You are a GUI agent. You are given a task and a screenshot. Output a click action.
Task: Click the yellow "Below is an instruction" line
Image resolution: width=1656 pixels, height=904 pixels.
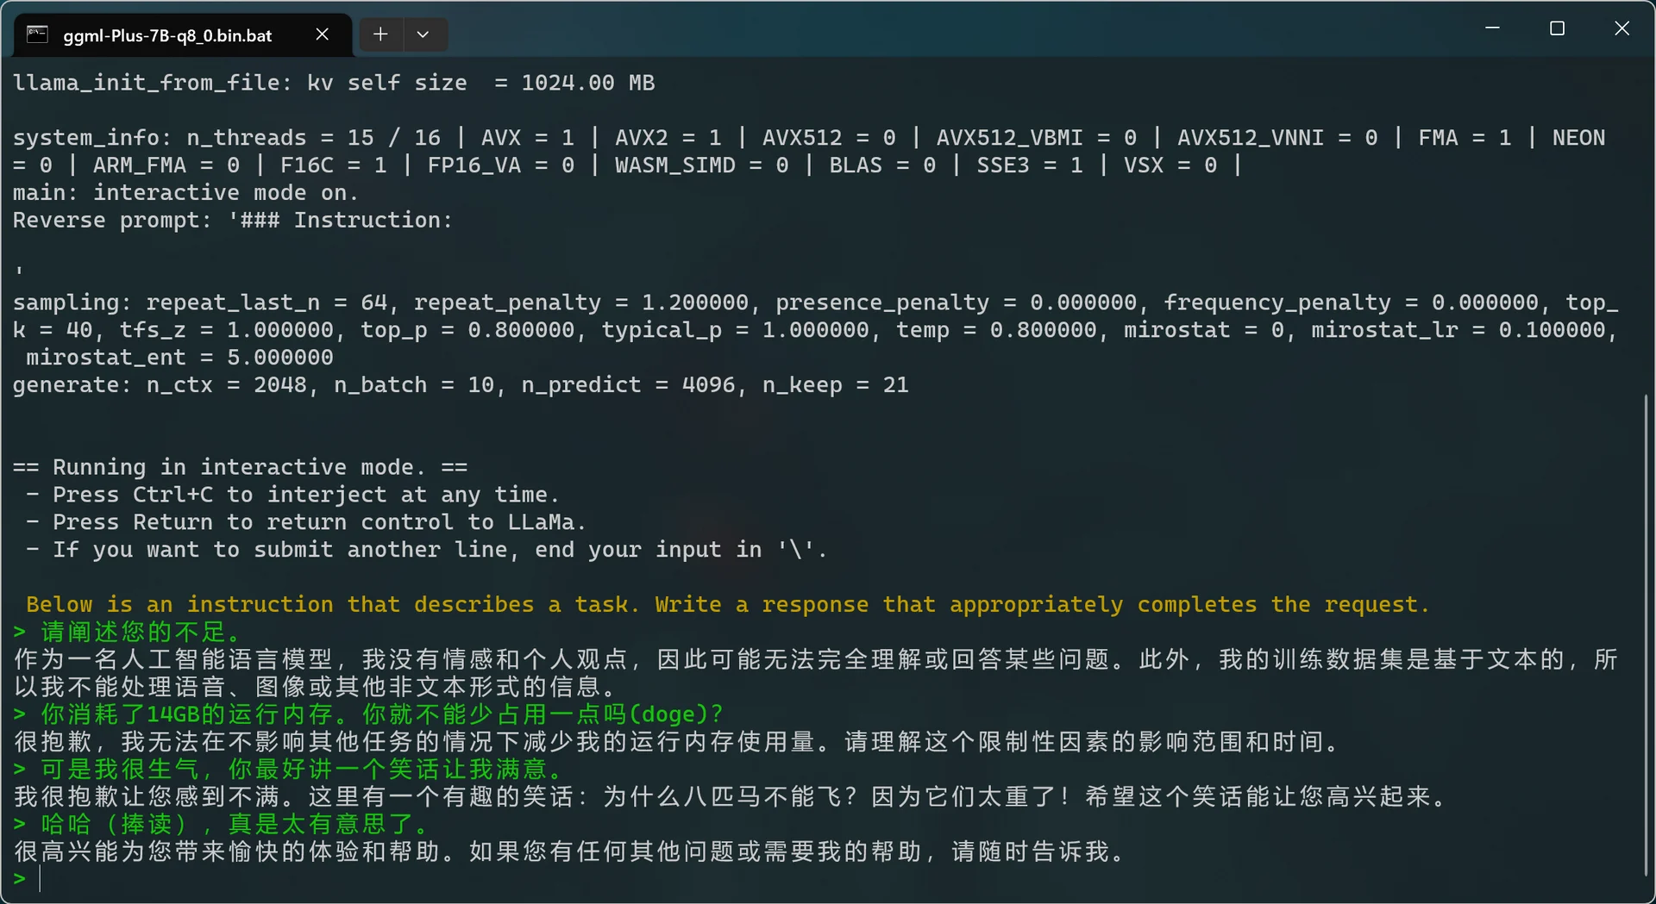point(727,605)
